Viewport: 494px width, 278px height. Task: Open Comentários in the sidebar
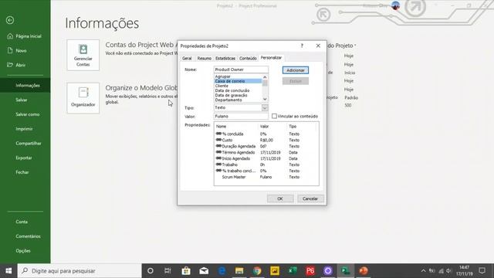coord(28,236)
